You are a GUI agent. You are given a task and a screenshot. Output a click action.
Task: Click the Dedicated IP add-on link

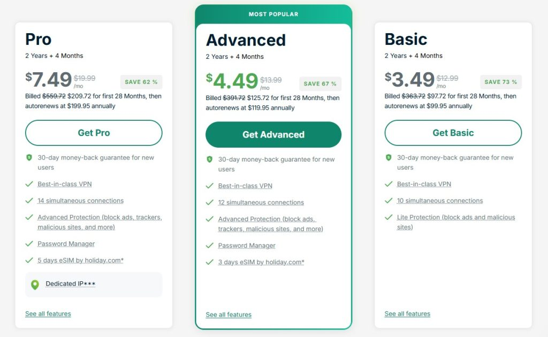pyautogui.click(x=71, y=284)
